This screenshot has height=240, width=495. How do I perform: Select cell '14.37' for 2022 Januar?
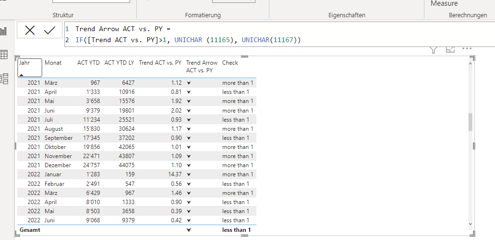pyautogui.click(x=174, y=174)
